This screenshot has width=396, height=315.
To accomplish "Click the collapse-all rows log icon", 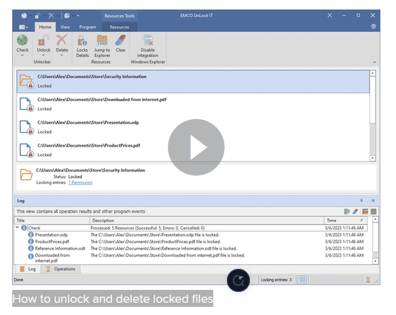I will click(x=374, y=212).
